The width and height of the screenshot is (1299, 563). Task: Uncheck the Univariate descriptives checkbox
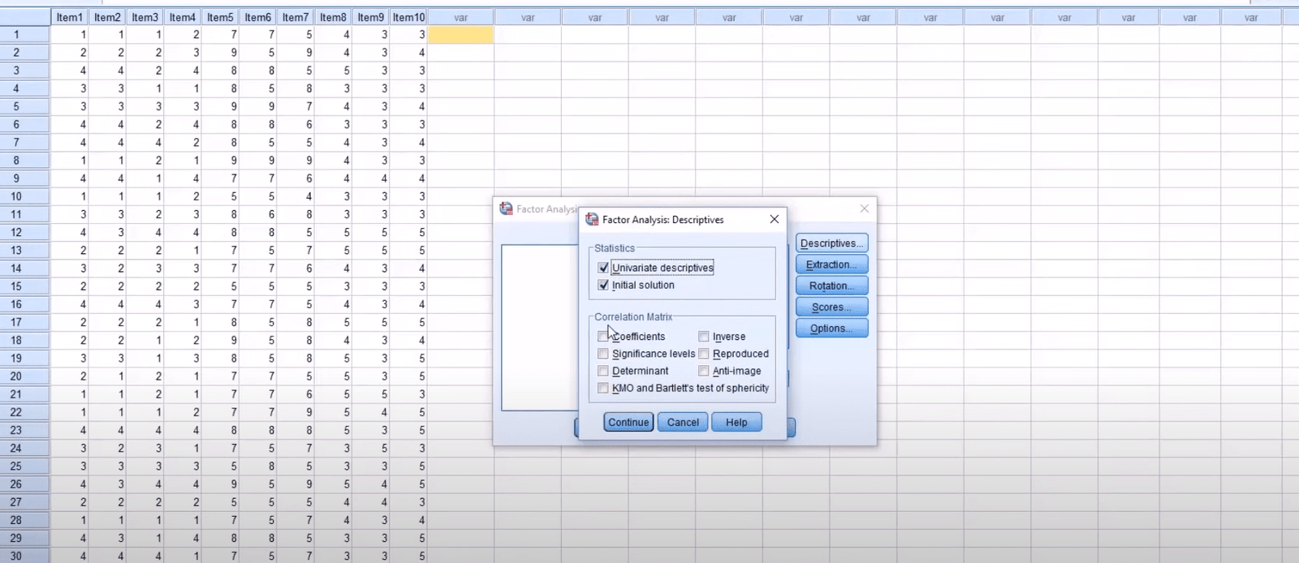coord(603,268)
